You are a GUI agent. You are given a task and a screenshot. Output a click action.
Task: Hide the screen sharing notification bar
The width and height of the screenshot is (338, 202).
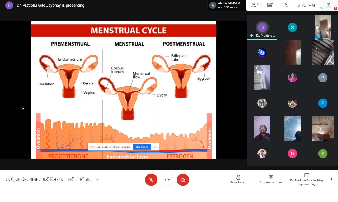155,147
